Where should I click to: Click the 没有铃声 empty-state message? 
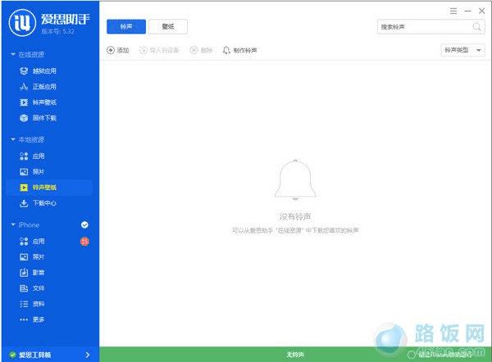[295, 216]
